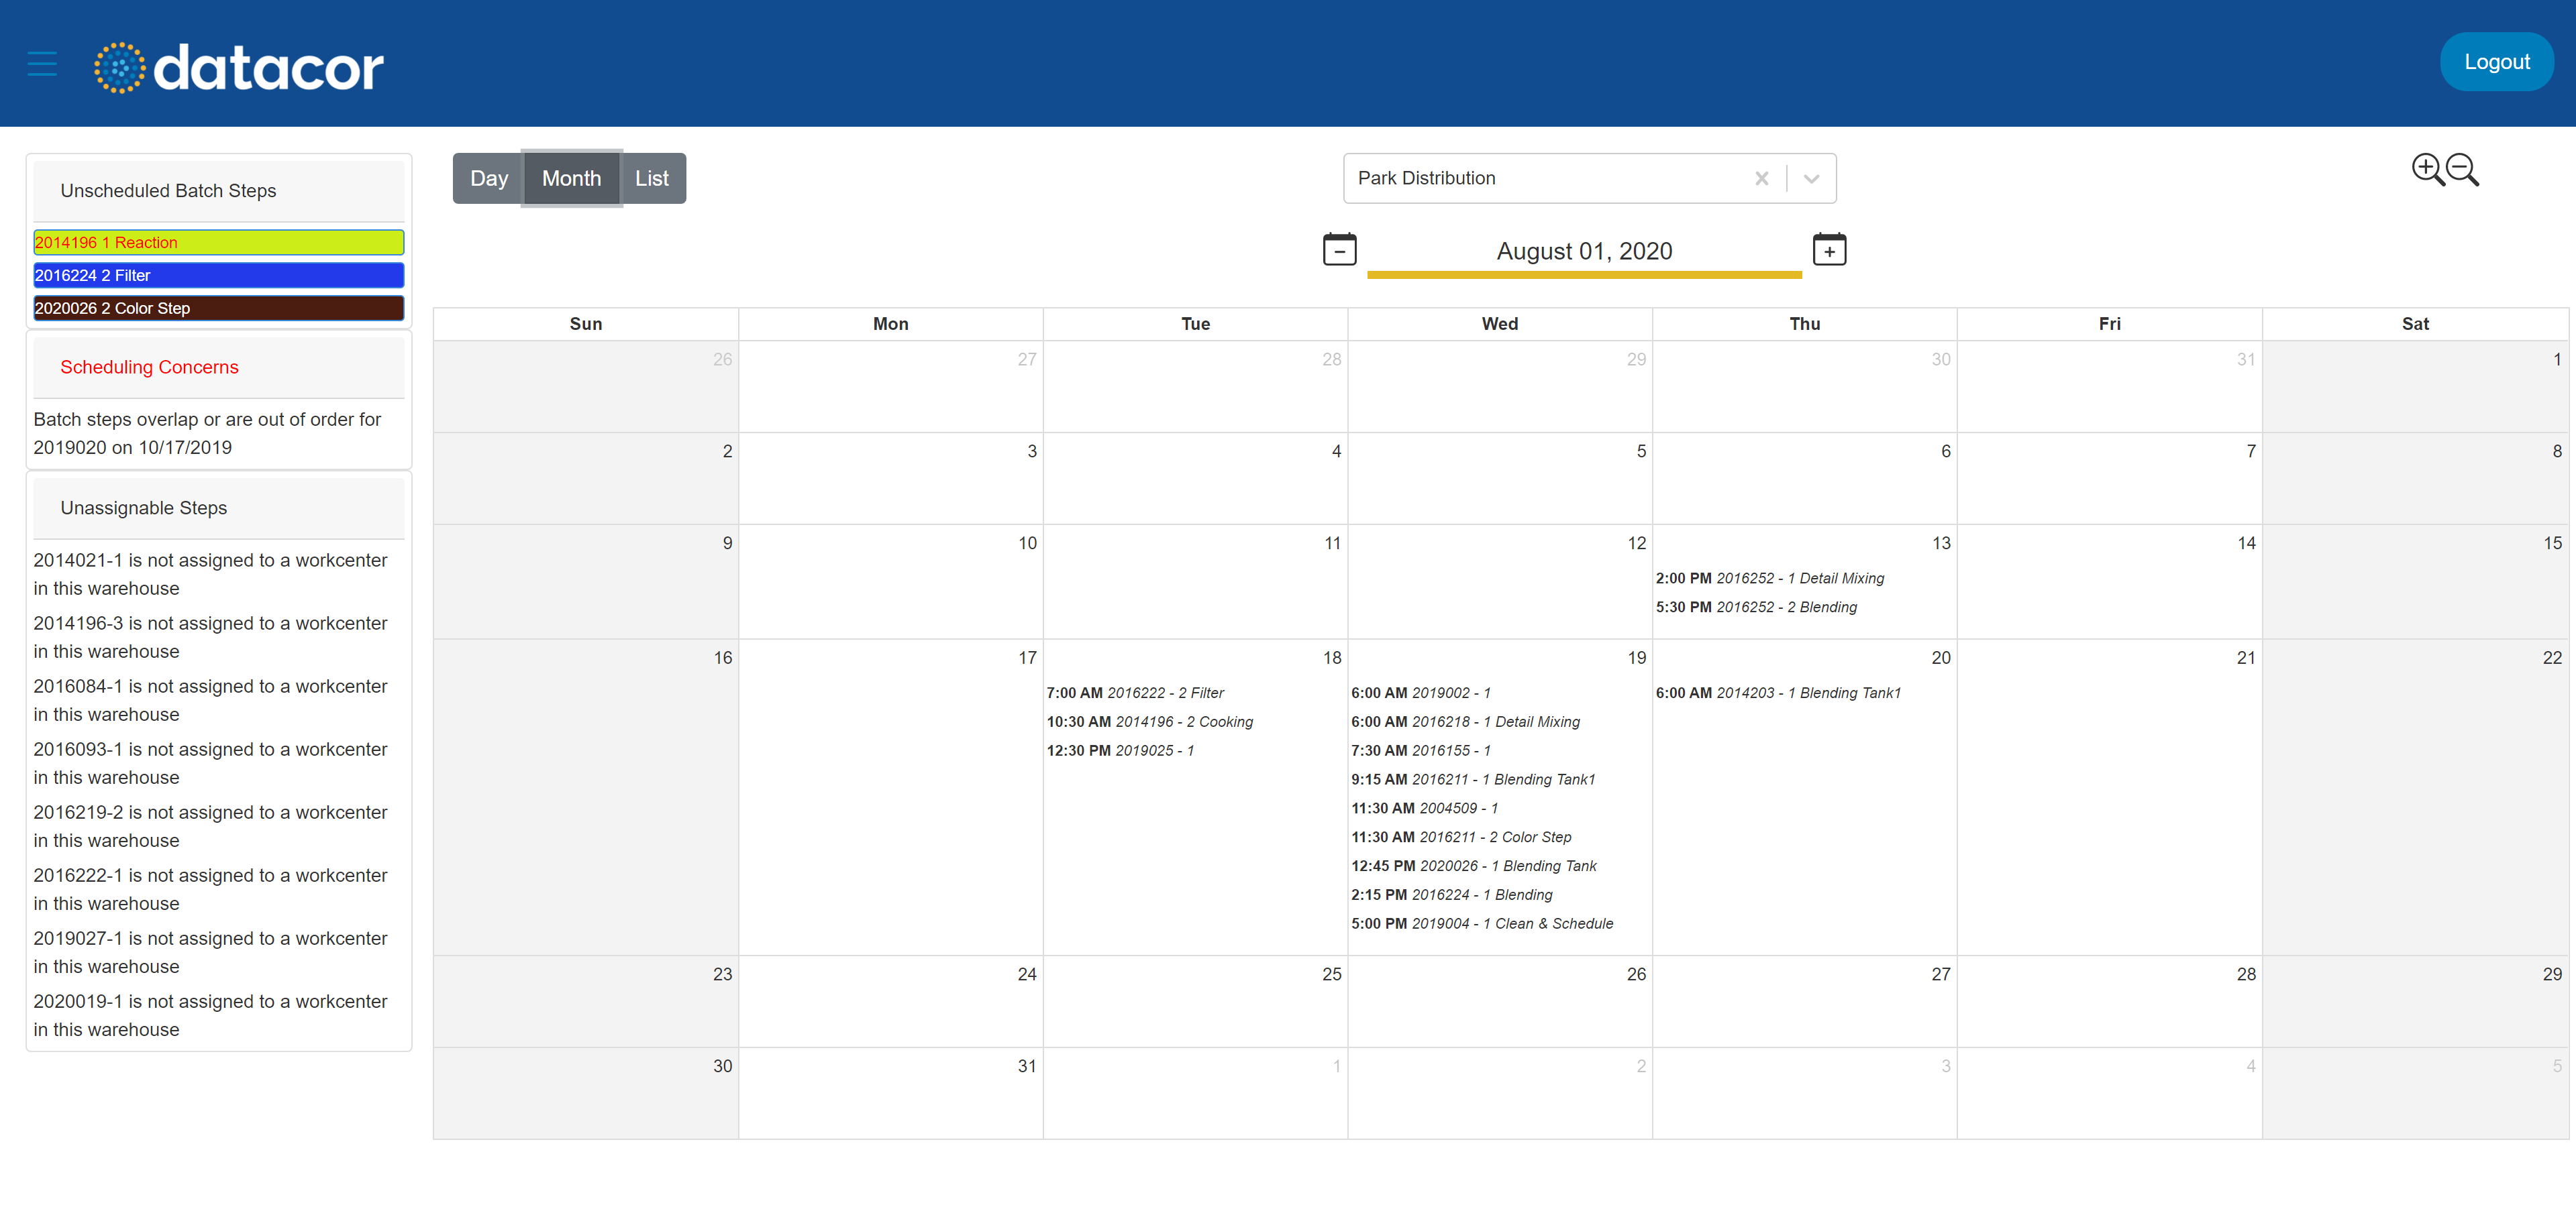Screen dimensions: 2576x1207
Task: Open 11:30 AM 2016211 - 2 Color Step event
Action: [1461, 838]
